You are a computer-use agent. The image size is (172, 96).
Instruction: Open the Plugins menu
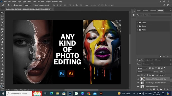pyautogui.click(x=48, y=2)
